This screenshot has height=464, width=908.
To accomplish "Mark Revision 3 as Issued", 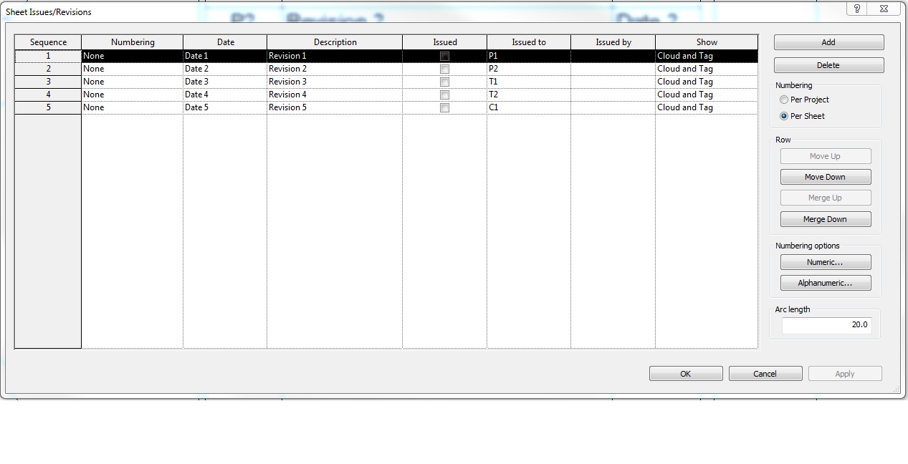I will click(444, 81).
